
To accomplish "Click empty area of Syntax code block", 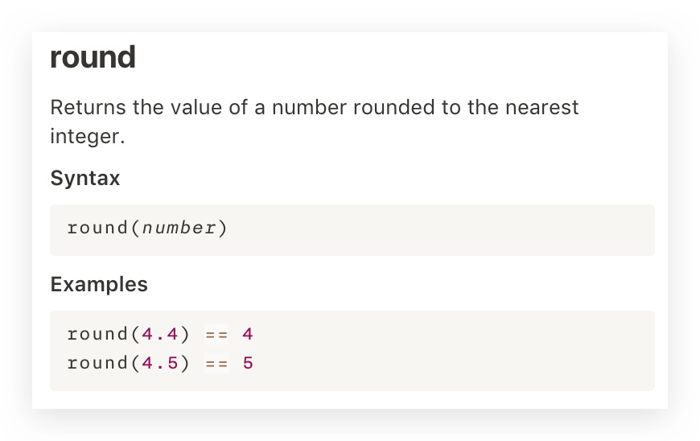I will [x=447, y=230].
